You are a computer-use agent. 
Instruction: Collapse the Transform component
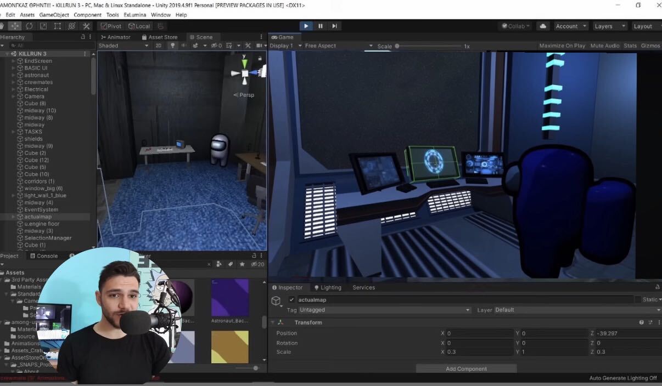[272, 322]
